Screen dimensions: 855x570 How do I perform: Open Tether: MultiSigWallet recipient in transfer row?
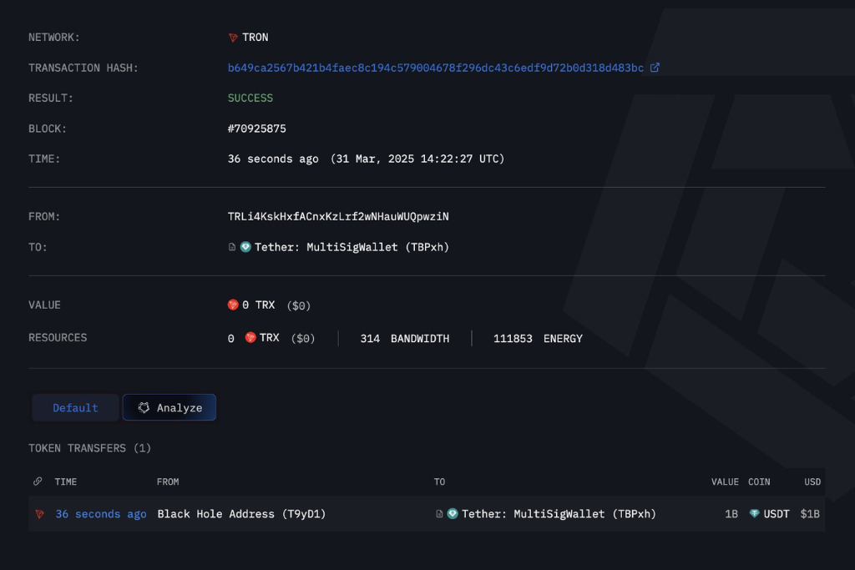(x=559, y=514)
